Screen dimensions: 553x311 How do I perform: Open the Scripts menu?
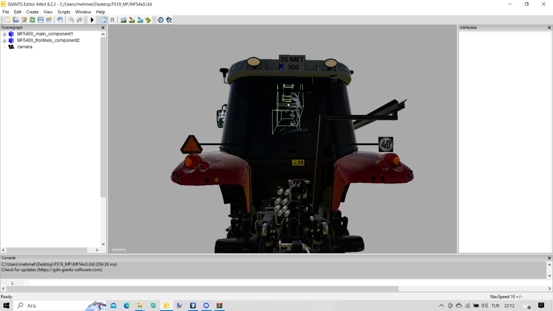[64, 12]
